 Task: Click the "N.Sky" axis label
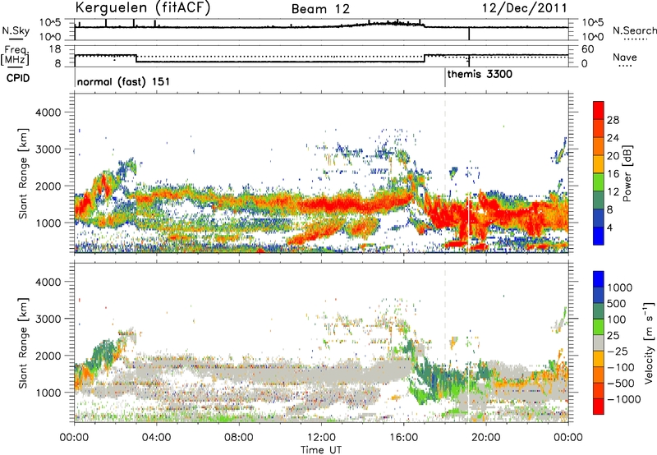click(x=16, y=30)
